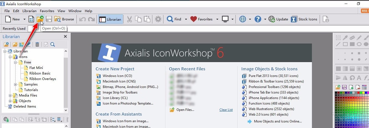Click Image Strip for Toolbars link
This screenshot has height=128, width=369.
[x=120, y=92]
